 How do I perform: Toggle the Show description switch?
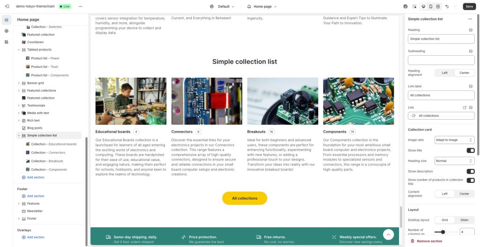(x=471, y=172)
